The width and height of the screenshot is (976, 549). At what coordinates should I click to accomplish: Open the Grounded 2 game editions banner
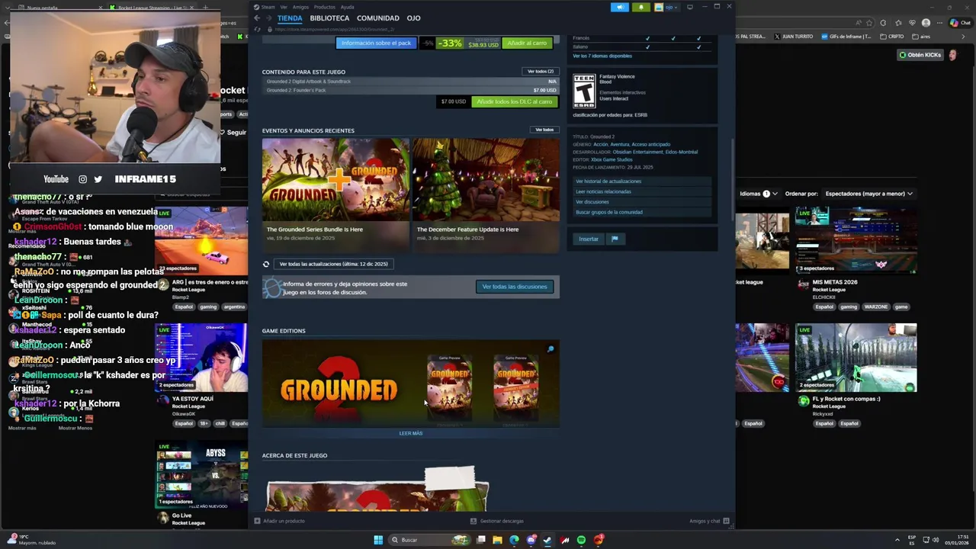(411, 384)
